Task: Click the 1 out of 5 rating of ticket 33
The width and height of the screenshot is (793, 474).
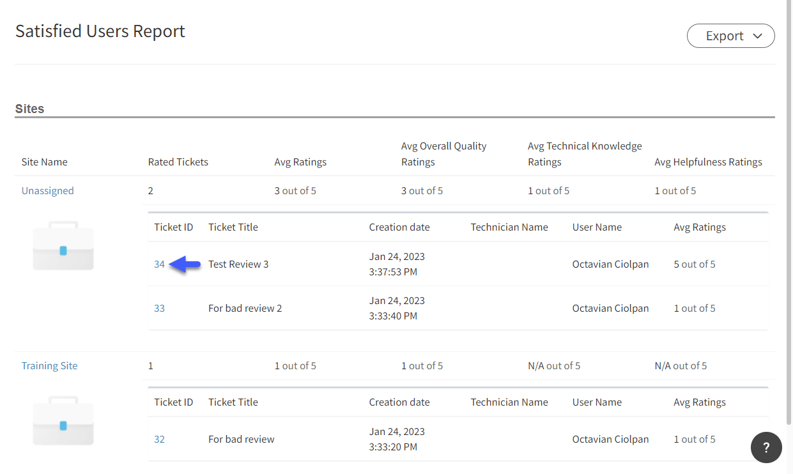Action: pos(695,308)
